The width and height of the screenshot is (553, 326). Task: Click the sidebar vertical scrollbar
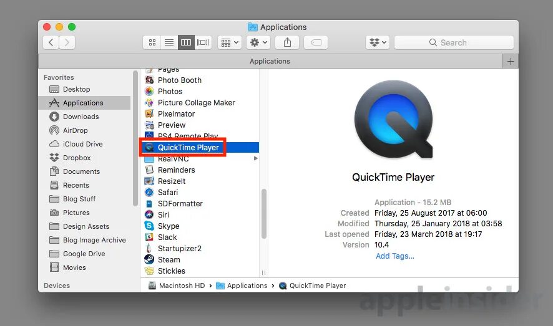[135, 138]
